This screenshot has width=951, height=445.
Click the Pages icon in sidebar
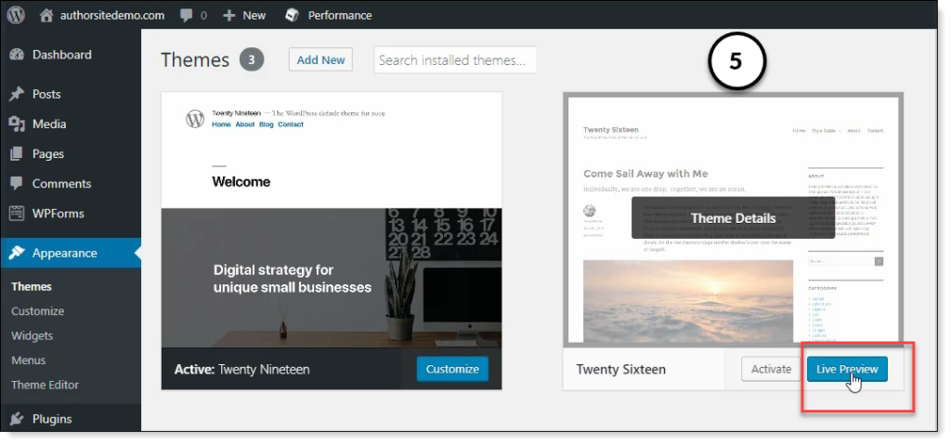click(x=17, y=153)
